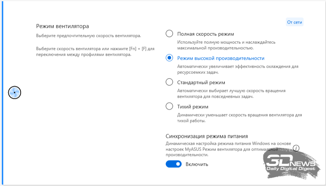Click the Режим вентилятора section heading
The image size is (326, 186).
[63, 26]
